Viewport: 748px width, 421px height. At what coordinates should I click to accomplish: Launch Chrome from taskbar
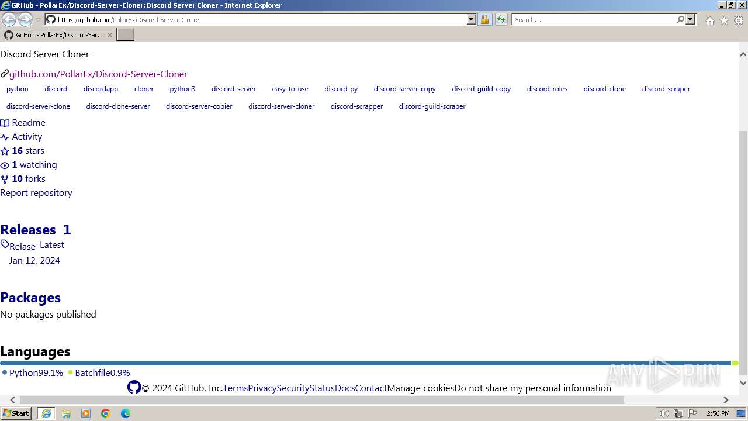pyautogui.click(x=106, y=413)
